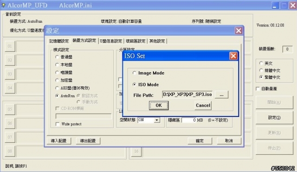The image size is (297, 172).
Task: Switch to the 其他設定 tab
Action: pyautogui.click(x=157, y=41)
